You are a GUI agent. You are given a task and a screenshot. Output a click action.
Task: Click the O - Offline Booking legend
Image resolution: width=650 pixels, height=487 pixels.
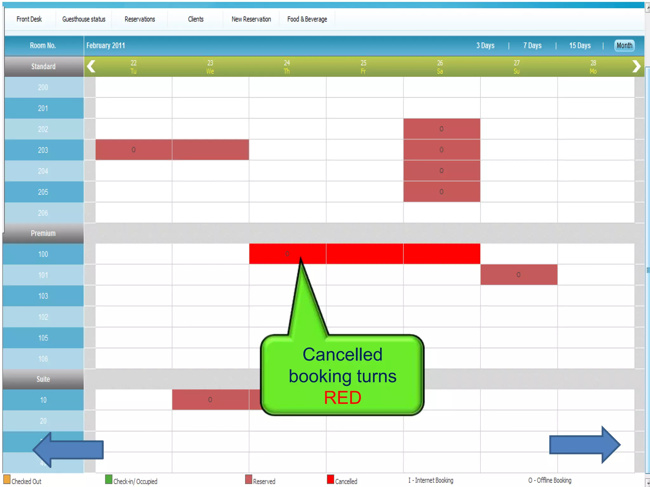[550, 480]
